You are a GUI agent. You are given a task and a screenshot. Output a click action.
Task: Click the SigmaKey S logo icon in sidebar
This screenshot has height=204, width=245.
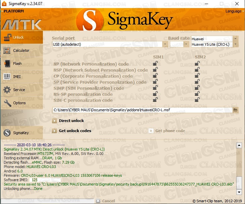[x=7, y=133]
